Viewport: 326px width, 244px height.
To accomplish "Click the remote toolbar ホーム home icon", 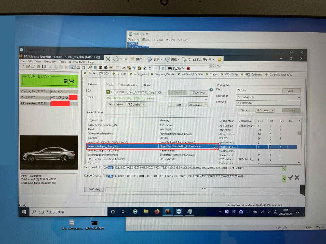I will (116, 59).
